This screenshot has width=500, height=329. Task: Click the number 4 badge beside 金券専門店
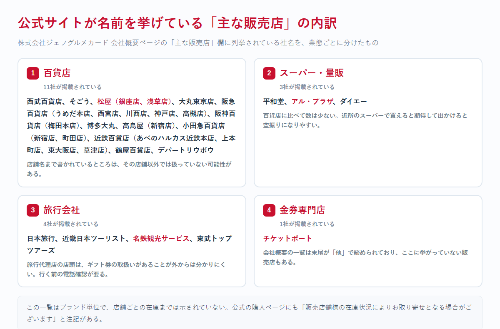(x=269, y=210)
